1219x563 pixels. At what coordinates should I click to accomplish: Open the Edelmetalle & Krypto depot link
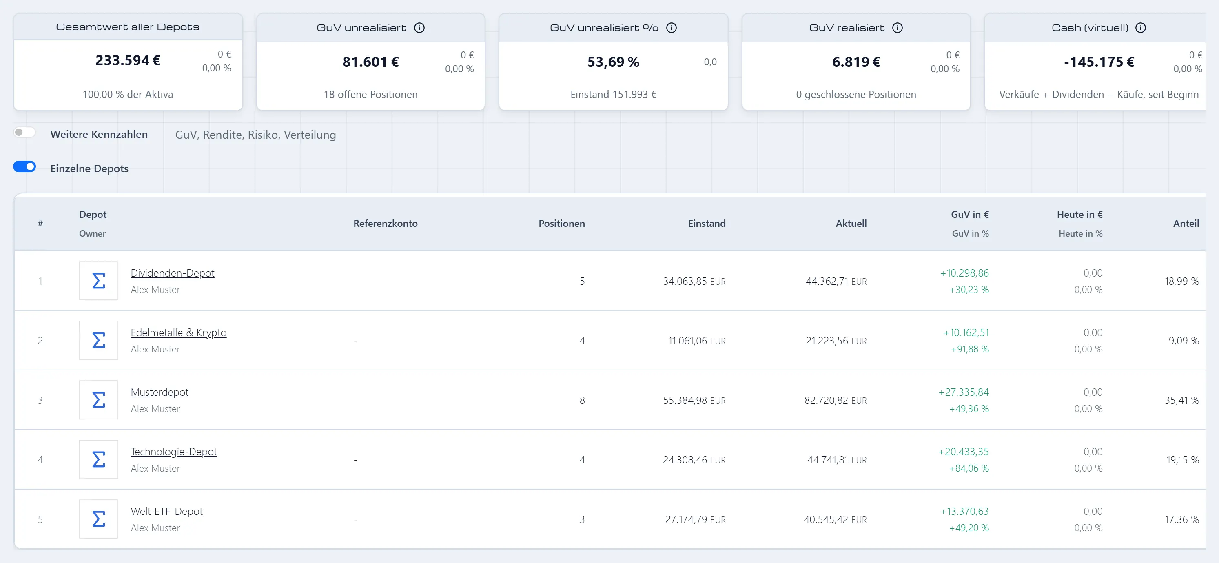click(x=178, y=332)
